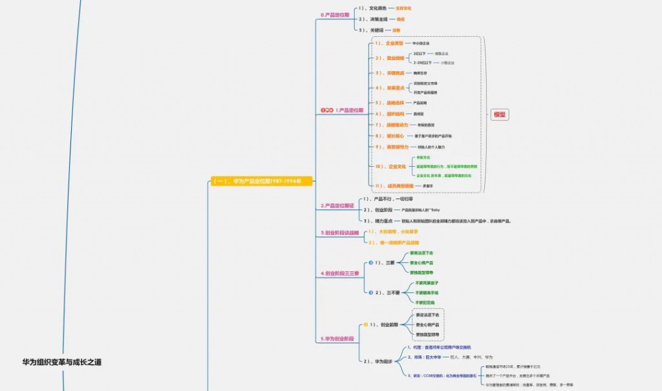The width and height of the screenshot is (662, 391).
Task: Click the node 巨人、大唐、中兴、华为
Action: point(471,357)
